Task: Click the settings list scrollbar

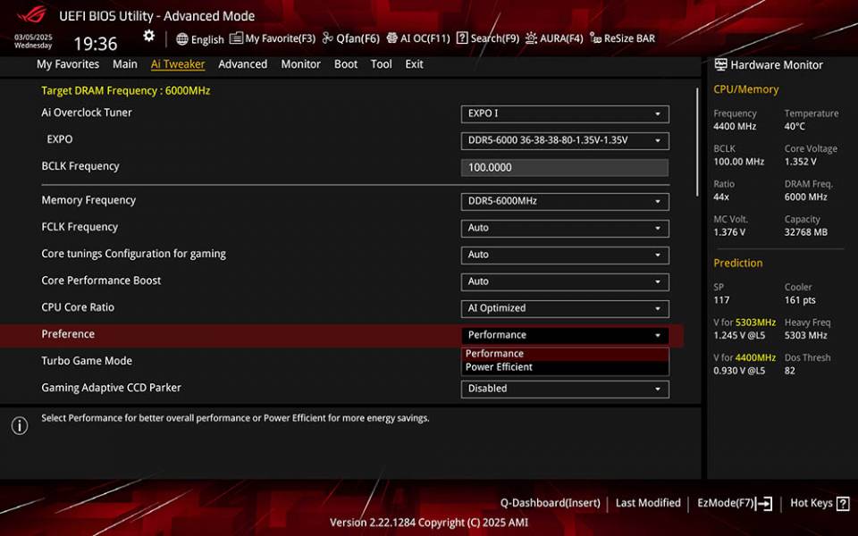Action: click(x=697, y=142)
